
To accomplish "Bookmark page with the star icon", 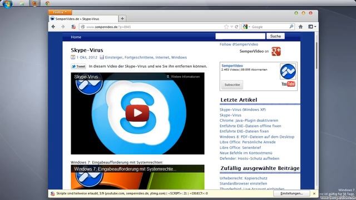I will tap(226, 27).
